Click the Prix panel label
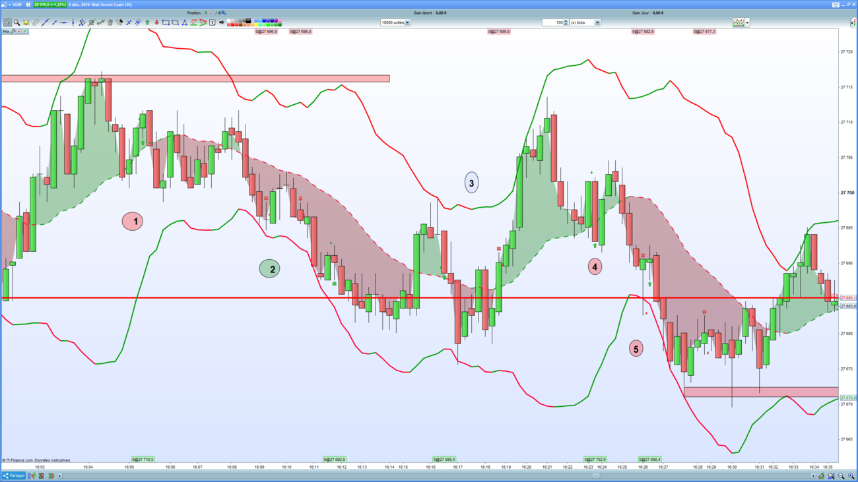858x482 pixels. click(5, 32)
